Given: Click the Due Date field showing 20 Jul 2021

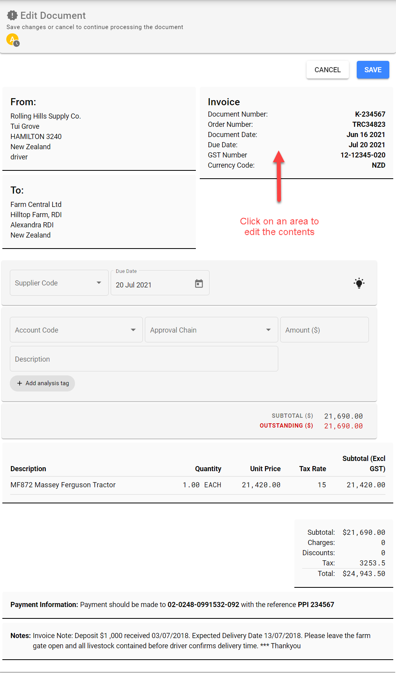Looking at the screenshot, I should [153, 285].
